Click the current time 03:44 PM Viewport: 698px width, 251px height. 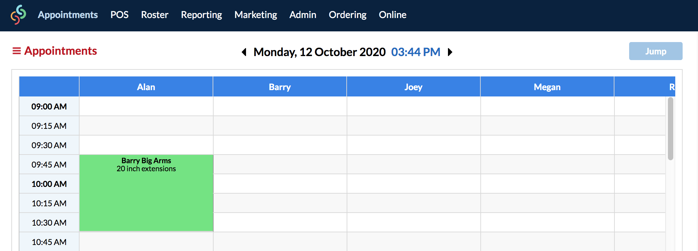click(x=416, y=52)
